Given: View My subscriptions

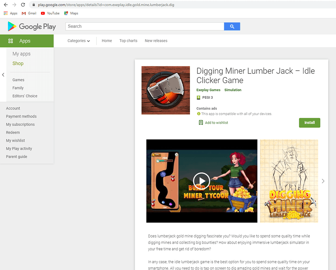Looking at the screenshot, I should tap(20, 125).
